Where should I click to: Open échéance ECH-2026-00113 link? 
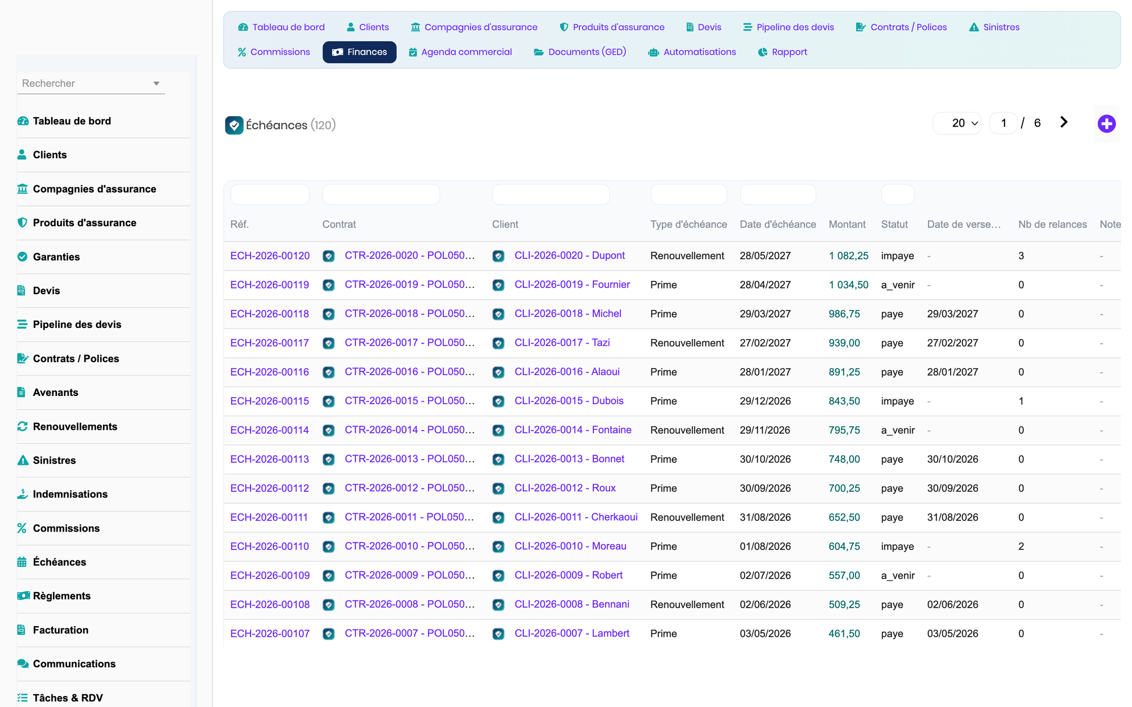coord(270,459)
